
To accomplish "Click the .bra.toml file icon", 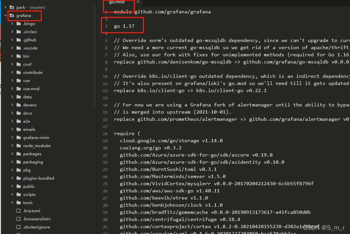I will coord(19,211).
